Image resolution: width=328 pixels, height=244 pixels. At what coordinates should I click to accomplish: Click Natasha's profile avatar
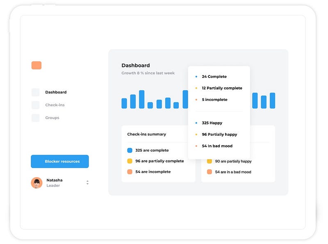(x=36, y=182)
